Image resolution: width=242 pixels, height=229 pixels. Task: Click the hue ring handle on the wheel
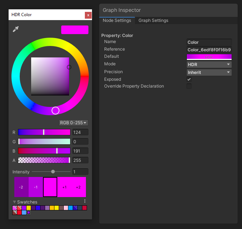pos(55,111)
